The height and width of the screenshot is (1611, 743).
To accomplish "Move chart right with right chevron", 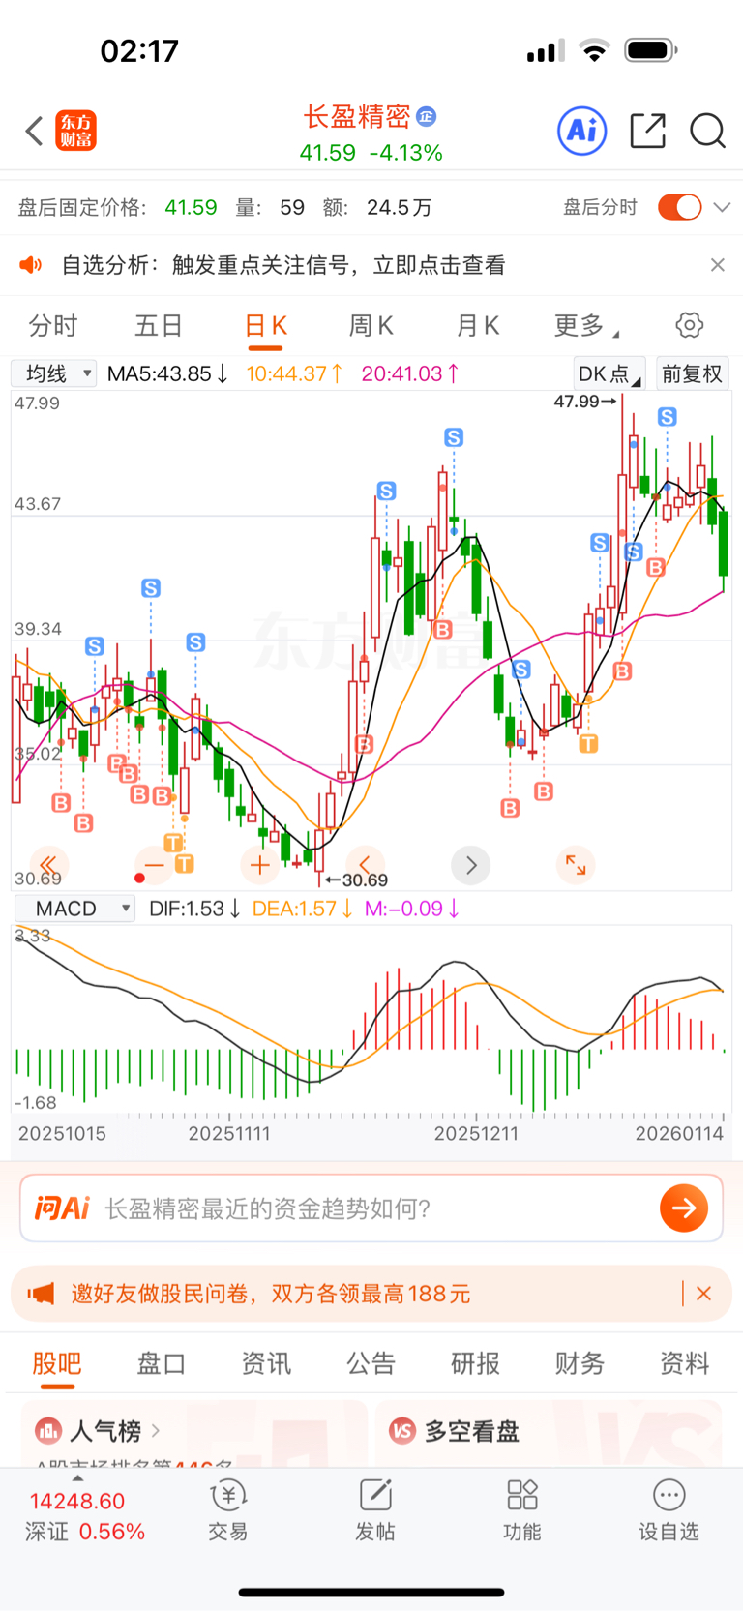I will (471, 865).
